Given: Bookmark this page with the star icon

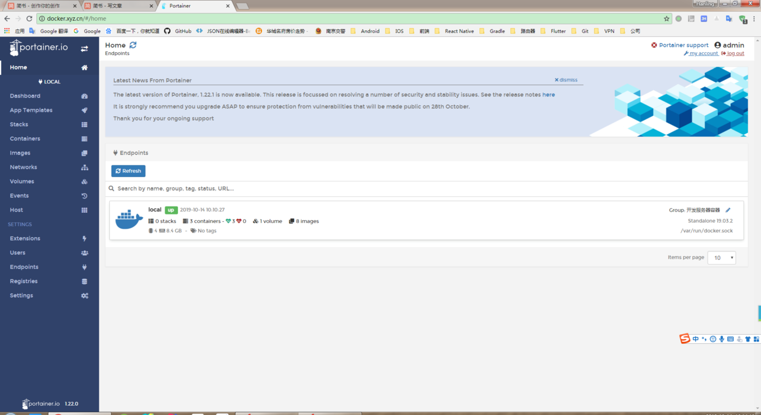Looking at the screenshot, I should coord(666,18).
